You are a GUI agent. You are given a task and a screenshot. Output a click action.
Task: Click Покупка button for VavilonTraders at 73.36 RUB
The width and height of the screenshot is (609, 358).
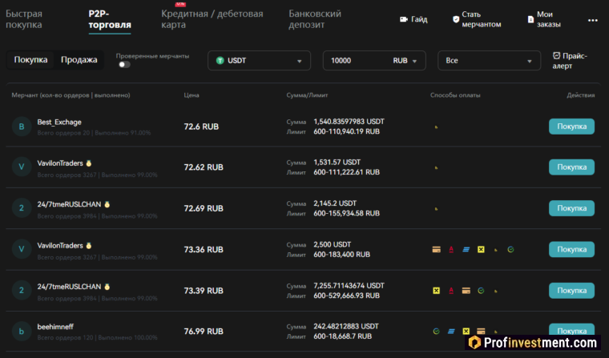(571, 249)
